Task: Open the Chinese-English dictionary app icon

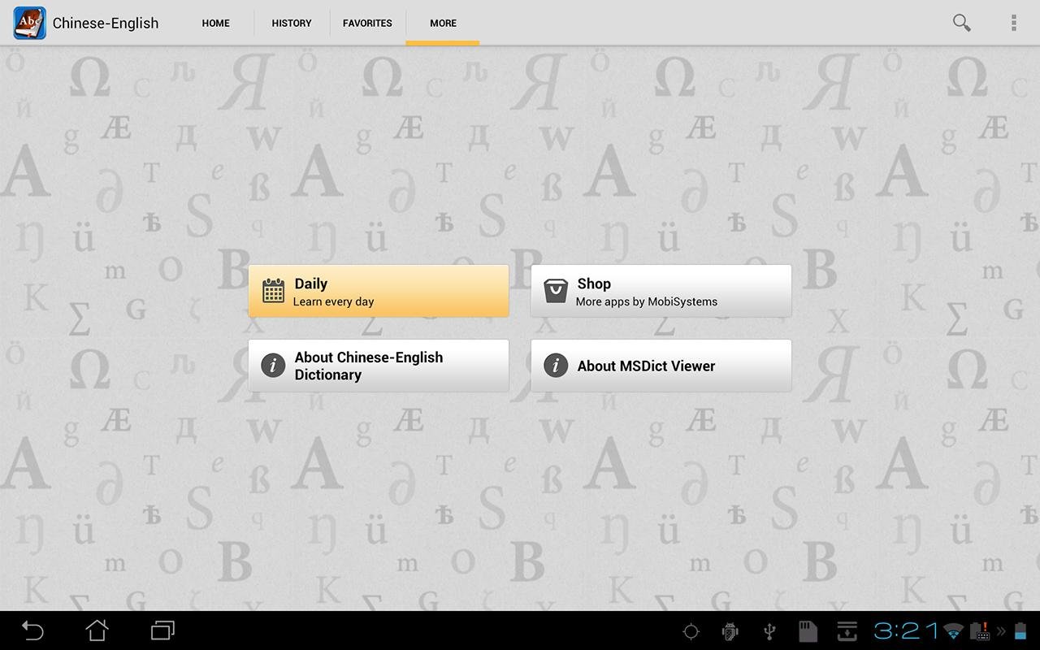Action: tap(29, 23)
